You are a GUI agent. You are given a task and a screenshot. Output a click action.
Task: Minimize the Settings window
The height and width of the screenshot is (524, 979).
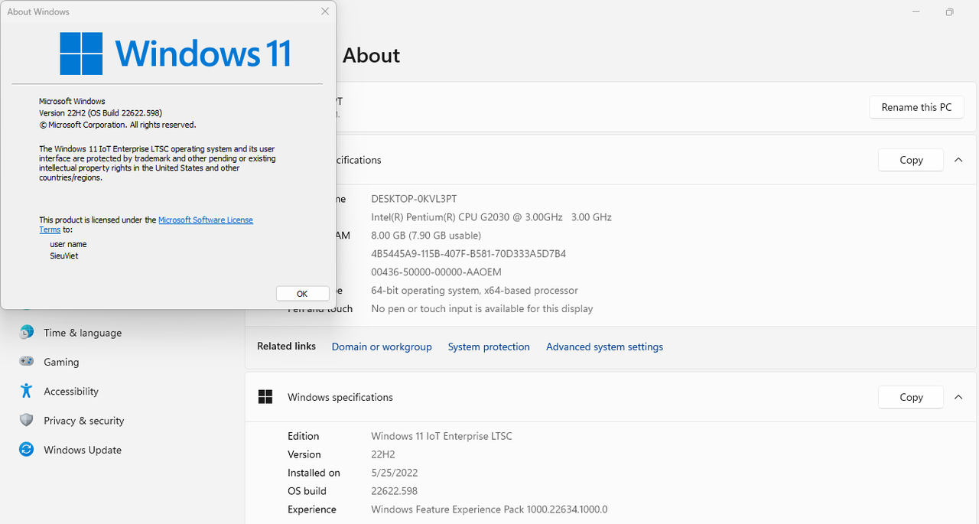point(916,11)
